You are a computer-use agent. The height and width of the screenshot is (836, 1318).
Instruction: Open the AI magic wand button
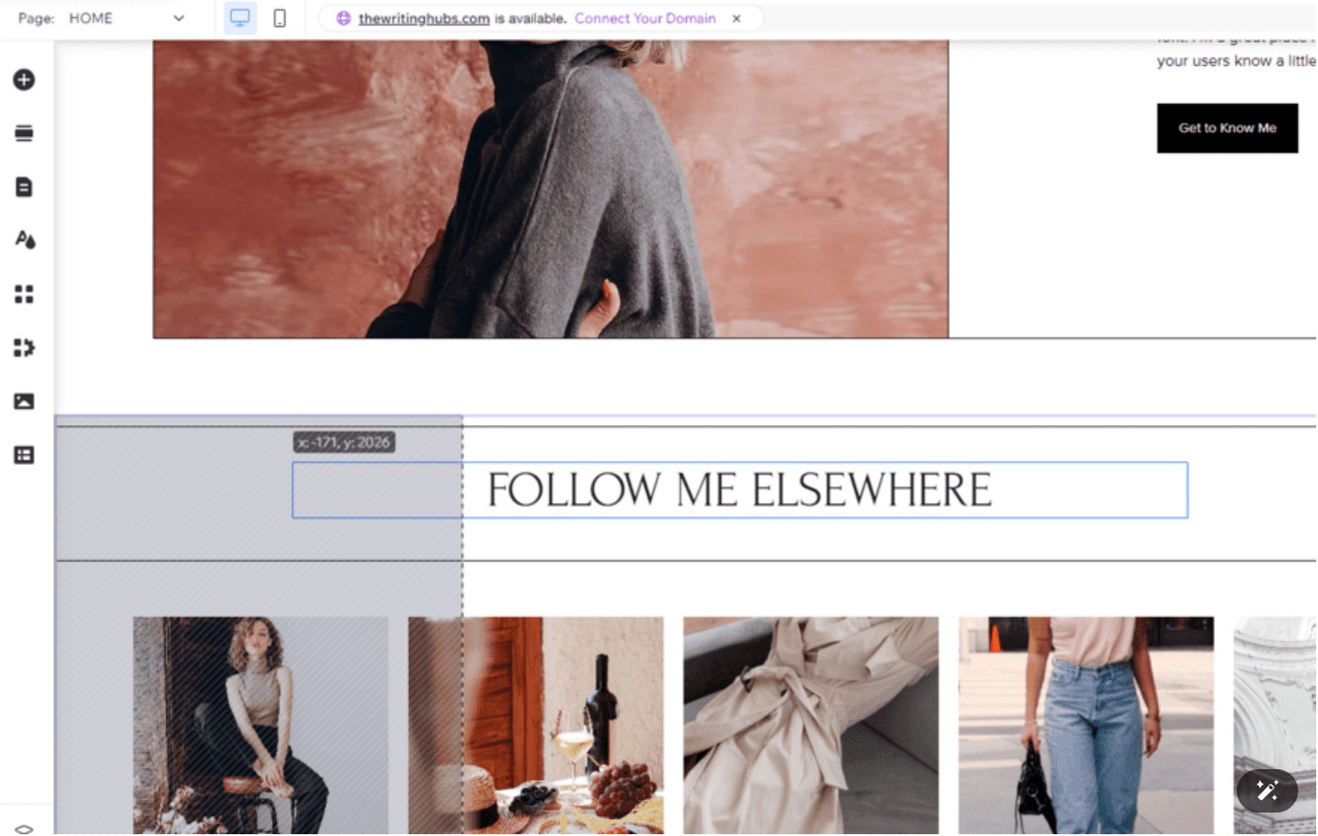1267,791
